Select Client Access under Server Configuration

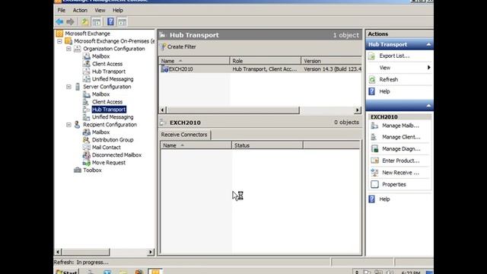pyautogui.click(x=107, y=102)
